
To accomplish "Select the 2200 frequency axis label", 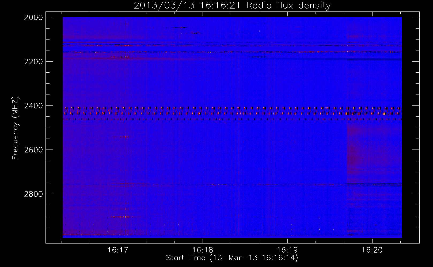I will point(33,62).
